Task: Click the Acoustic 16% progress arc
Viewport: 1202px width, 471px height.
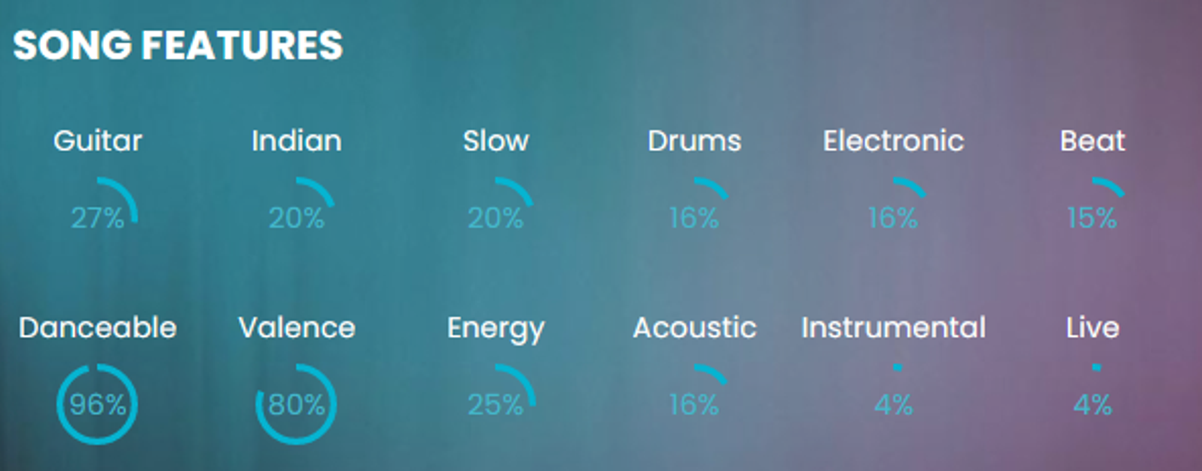Action: (694, 404)
